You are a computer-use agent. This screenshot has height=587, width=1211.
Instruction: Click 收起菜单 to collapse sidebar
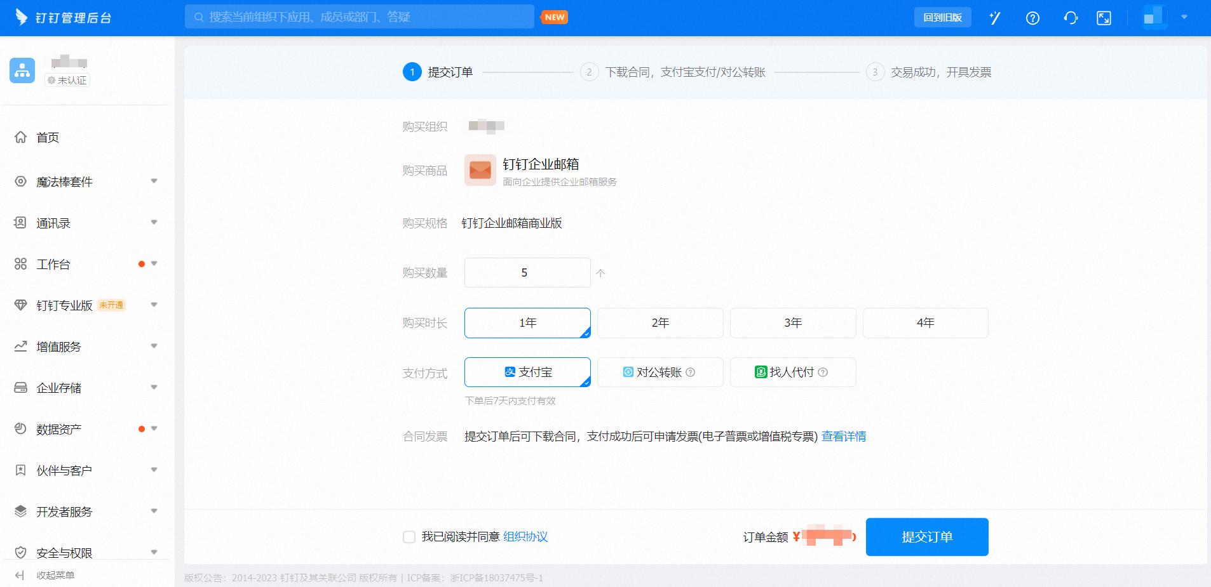pos(55,575)
